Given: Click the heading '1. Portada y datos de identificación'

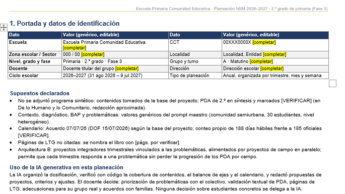Looking at the screenshot, I should [x=64, y=23].
